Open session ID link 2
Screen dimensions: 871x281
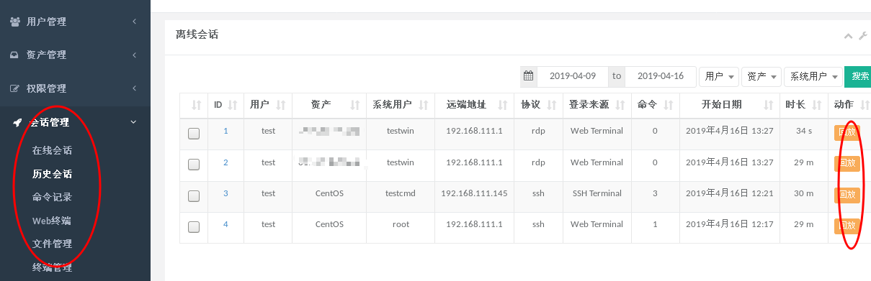pos(225,162)
